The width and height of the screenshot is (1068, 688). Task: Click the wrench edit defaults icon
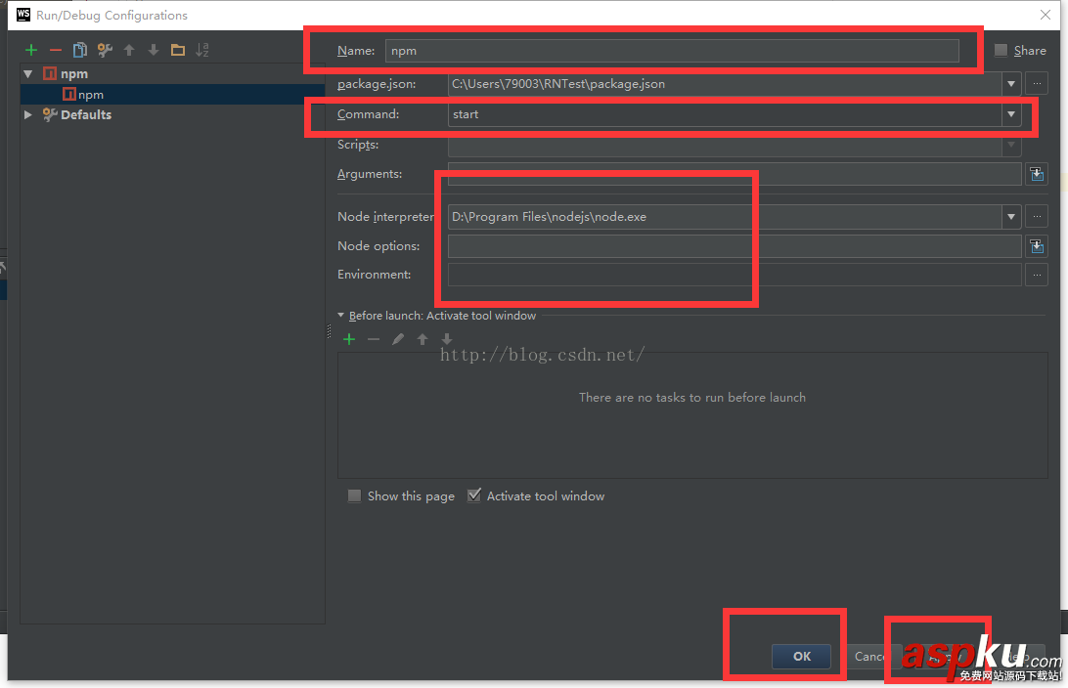pos(105,50)
